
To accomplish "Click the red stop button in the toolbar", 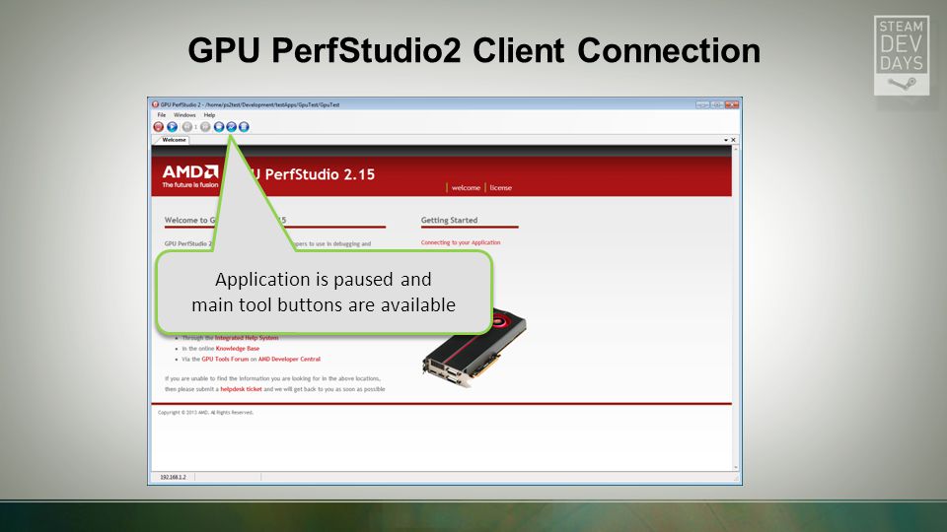I will pyautogui.click(x=158, y=127).
